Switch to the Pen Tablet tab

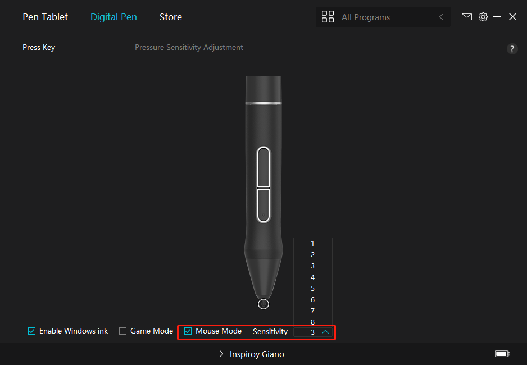45,17
